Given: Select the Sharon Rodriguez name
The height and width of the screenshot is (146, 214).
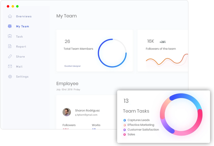Looking at the screenshot, I should pos(87,111).
